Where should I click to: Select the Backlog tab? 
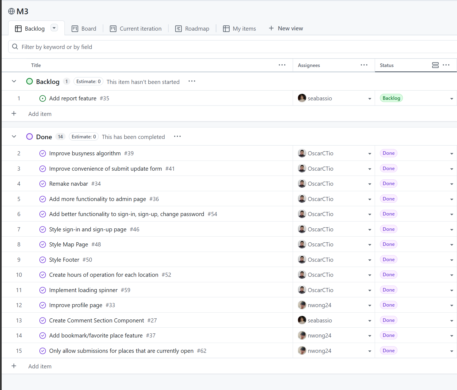point(30,29)
